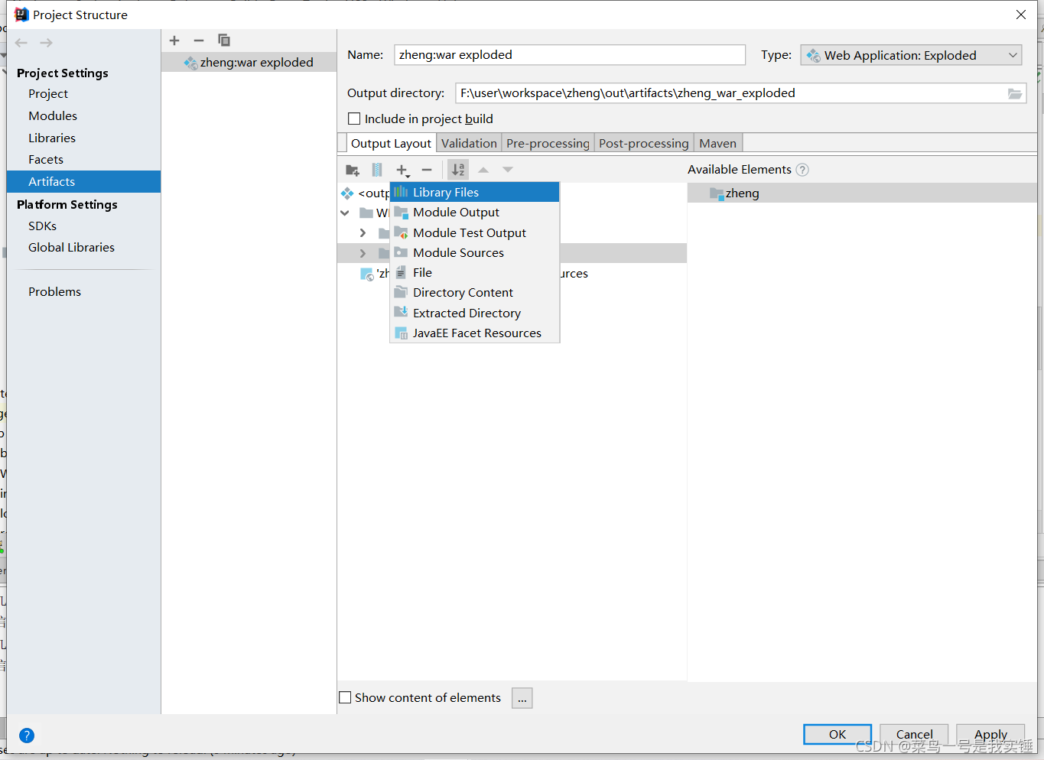This screenshot has width=1044, height=760.
Task: Close the Project Structure dialog
Action: (1021, 15)
